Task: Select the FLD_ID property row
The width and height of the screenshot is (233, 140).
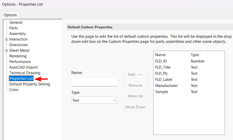Action: (161, 61)
